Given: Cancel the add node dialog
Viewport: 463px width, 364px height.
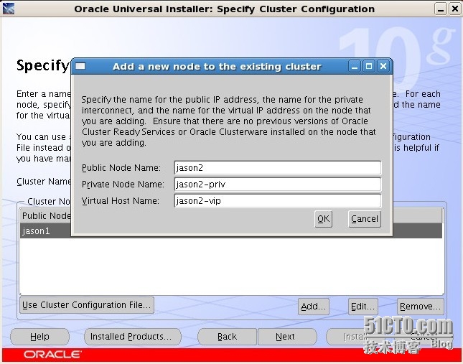Looking at the screenshot, I should 365,219.
